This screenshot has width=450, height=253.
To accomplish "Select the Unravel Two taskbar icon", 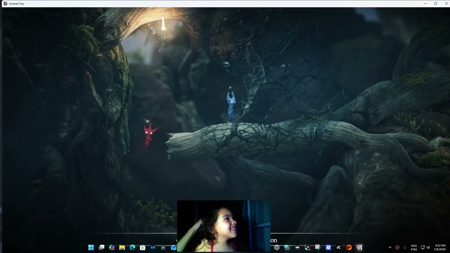I will tap(359, 247).
